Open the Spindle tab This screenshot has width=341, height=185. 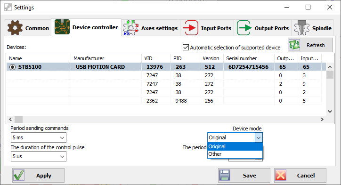tap(313, 28)
